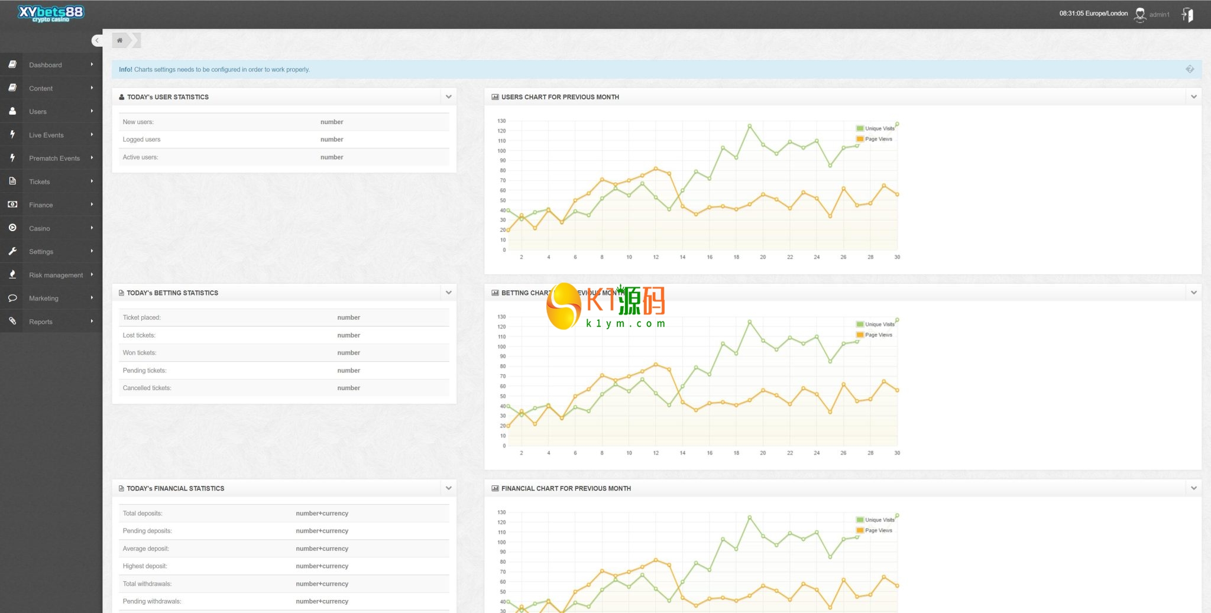Toggle Page Views legend in betting chart
1211x613 pixels.
coord(874,335)
